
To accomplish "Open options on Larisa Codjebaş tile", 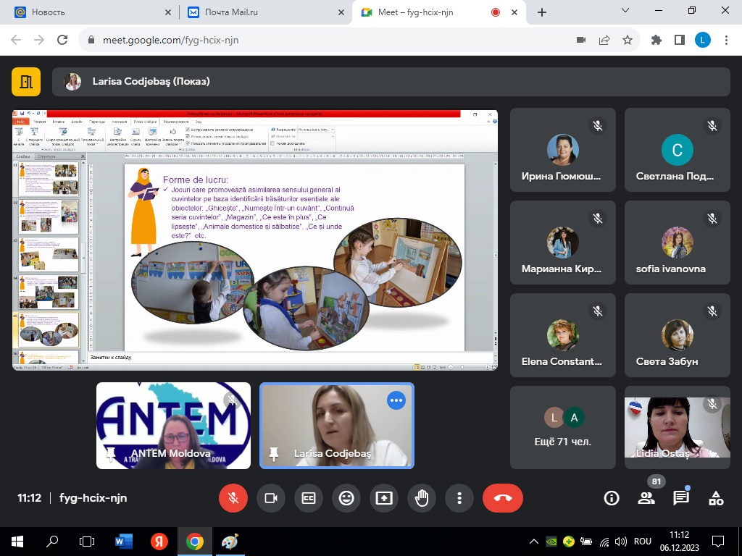I will coord(396,400).
